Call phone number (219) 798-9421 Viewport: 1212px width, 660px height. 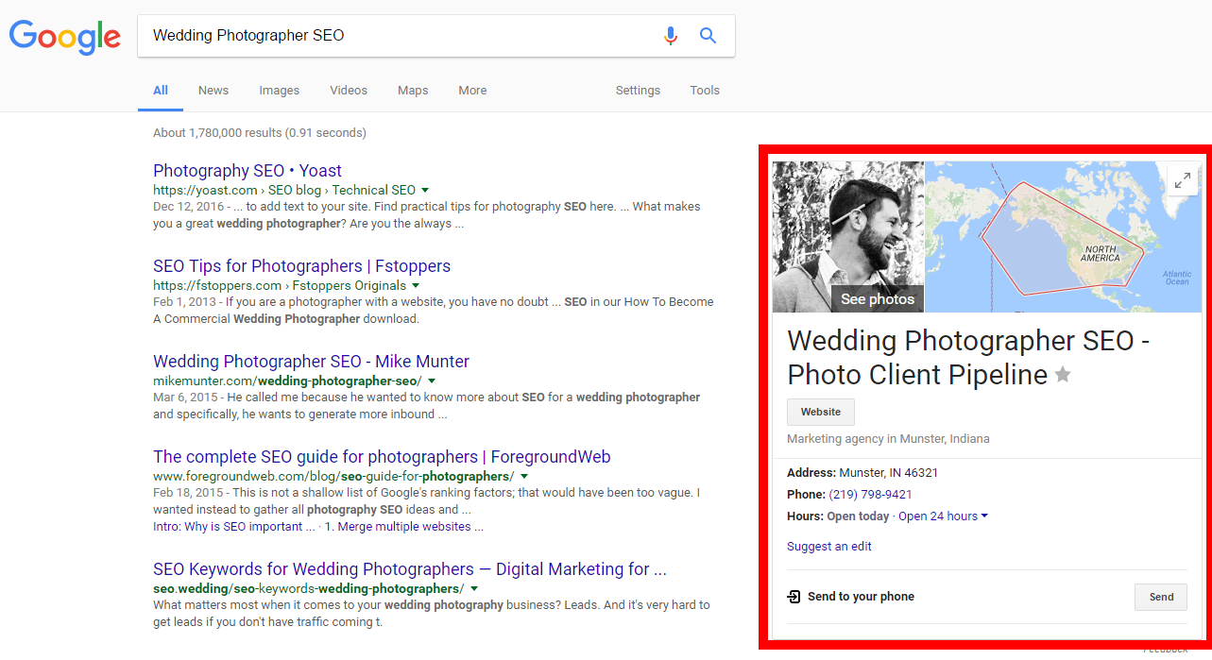click(x=870, y=495)
